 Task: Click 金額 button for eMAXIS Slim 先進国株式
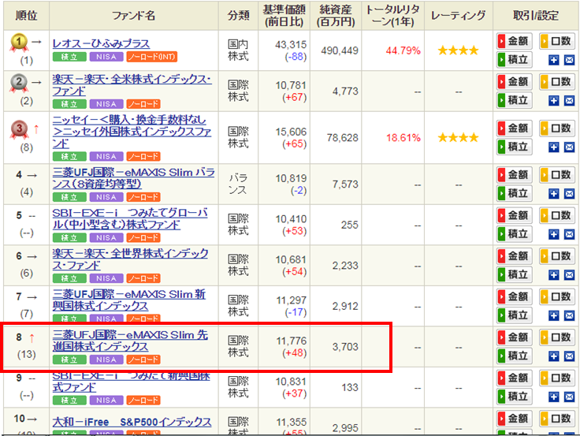[515, 337]
